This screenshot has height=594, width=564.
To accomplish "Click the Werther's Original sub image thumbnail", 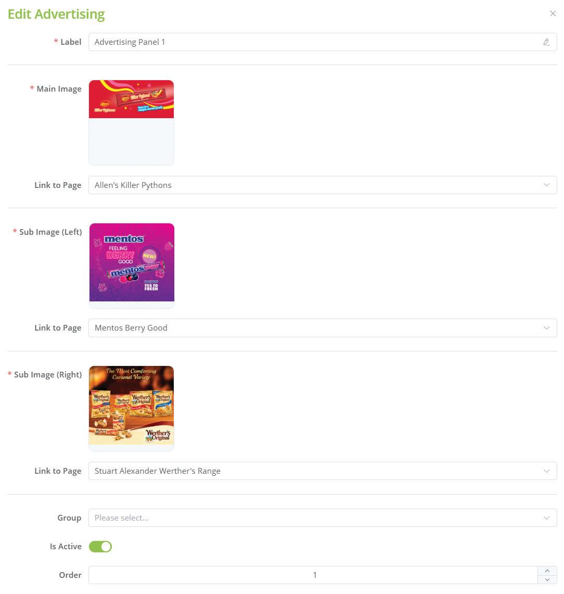I will coord(131,406).
